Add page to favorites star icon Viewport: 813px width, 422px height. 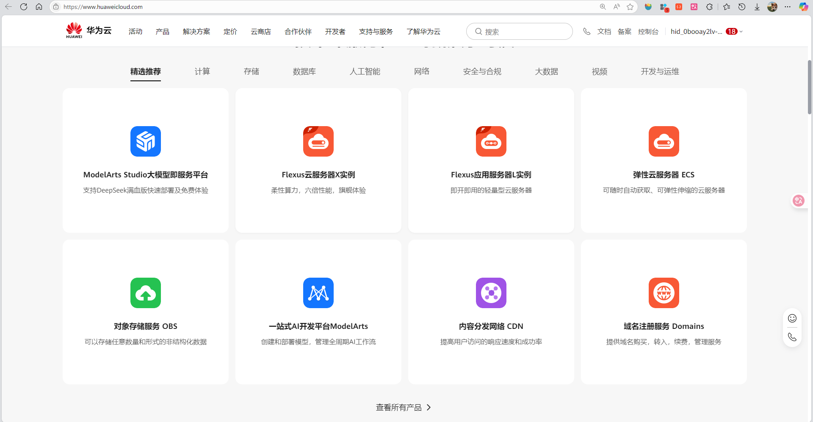point(630,7)
